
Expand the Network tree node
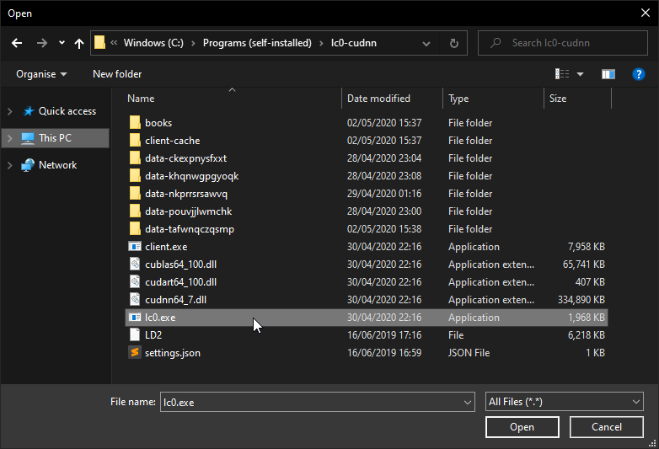(x=10, y=165)
